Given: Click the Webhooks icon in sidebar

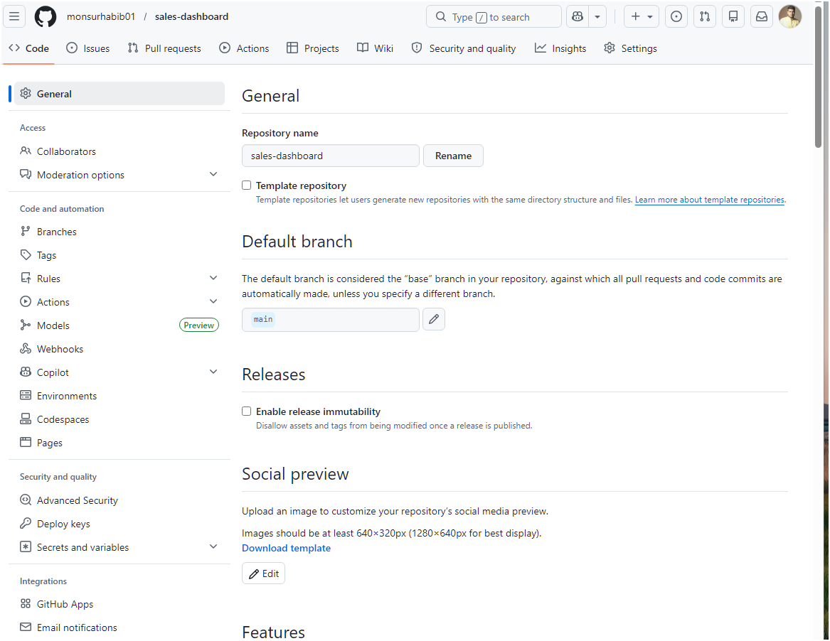Looking at the screenshot, I should coord(26,348).
